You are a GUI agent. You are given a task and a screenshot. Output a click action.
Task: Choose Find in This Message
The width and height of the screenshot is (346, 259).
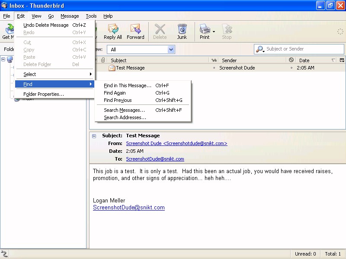(x=143, y=85)
